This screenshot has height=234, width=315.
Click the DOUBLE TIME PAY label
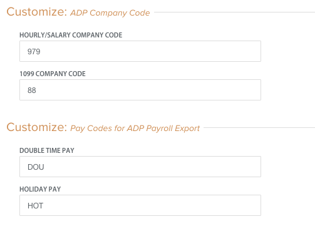pyautogui.click(x=47, y=150)
